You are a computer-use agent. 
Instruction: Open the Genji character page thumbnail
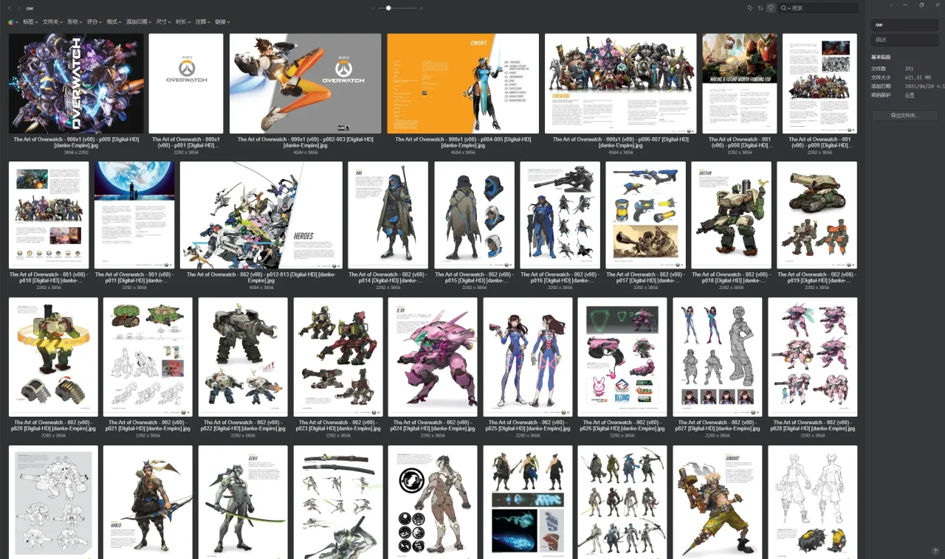[x=243, y=502]
